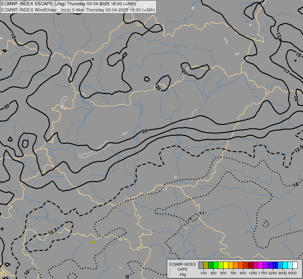Click the 900 label in the legend
Image resolution: width=303 pixels, height=279 pixels.
point(243,273)
